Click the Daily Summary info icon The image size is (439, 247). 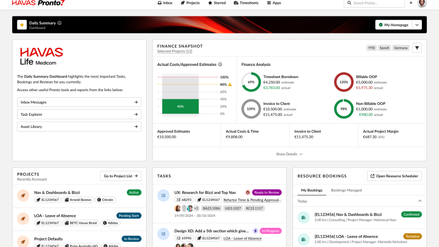click(x=59, y=23)
